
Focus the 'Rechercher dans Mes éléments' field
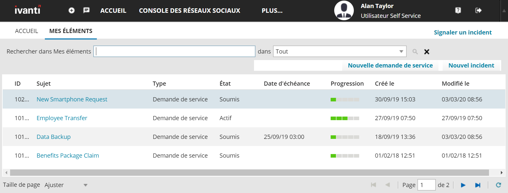[x=174, y=51]
